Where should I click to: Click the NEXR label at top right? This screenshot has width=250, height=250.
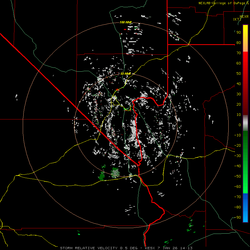[244, 17]
